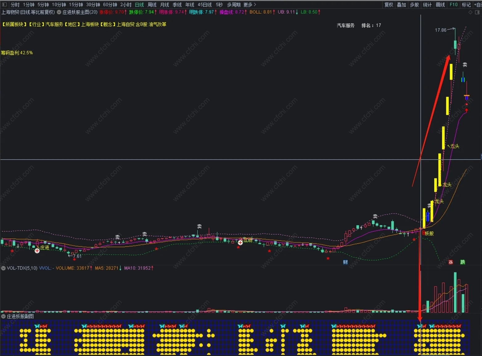Select the 季线 quarterly period
The width and height of the screenshot is (482, 356).
pos(177,5)
